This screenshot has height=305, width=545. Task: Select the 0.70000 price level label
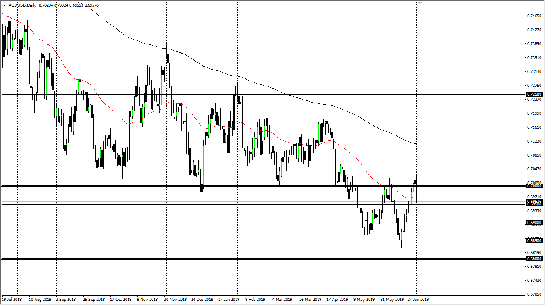(534, 186)
